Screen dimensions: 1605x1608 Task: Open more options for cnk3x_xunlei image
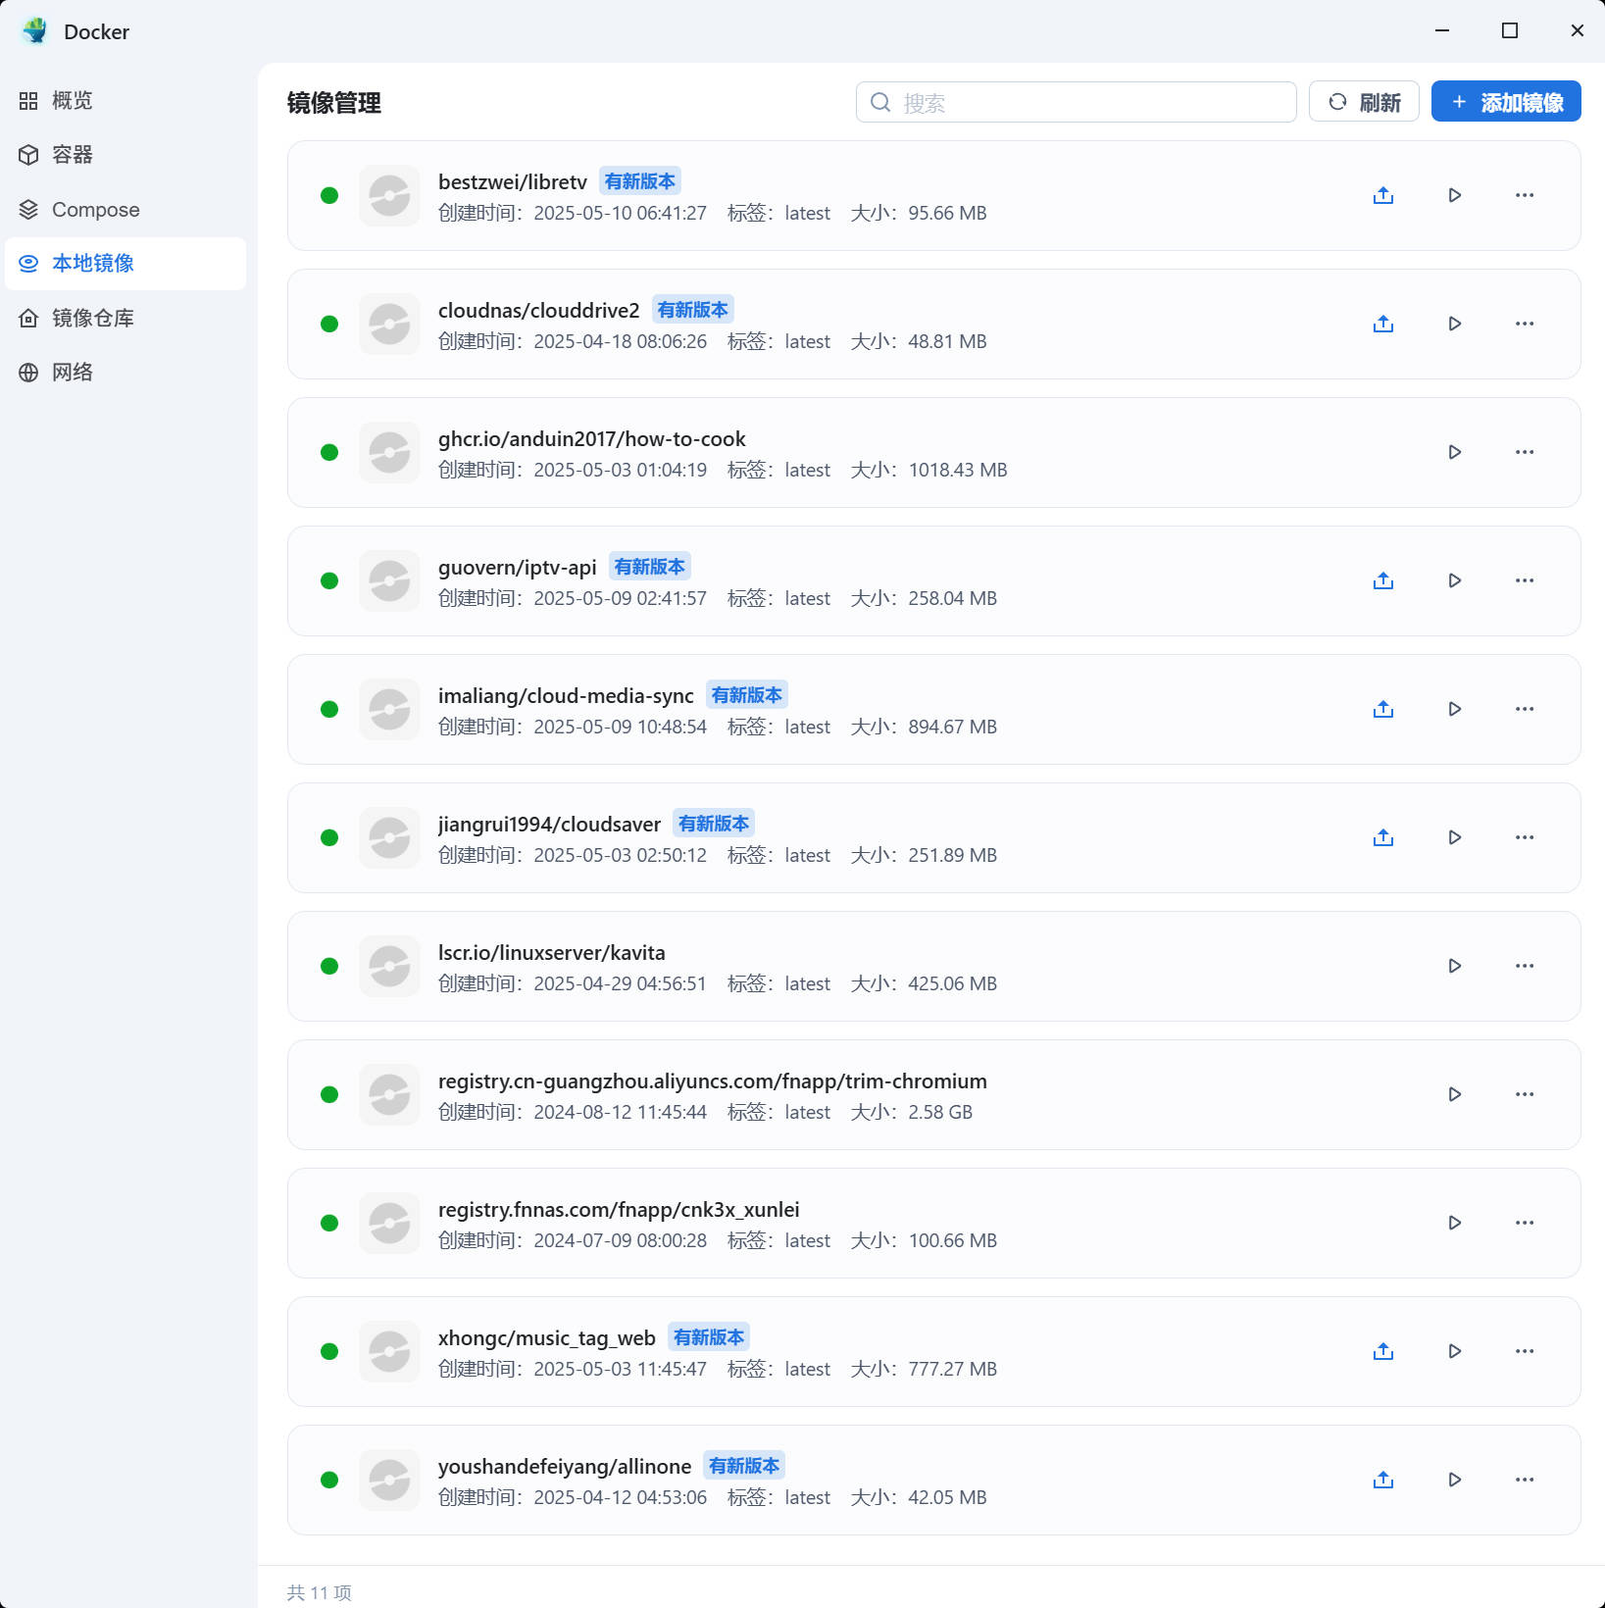1525,1223
